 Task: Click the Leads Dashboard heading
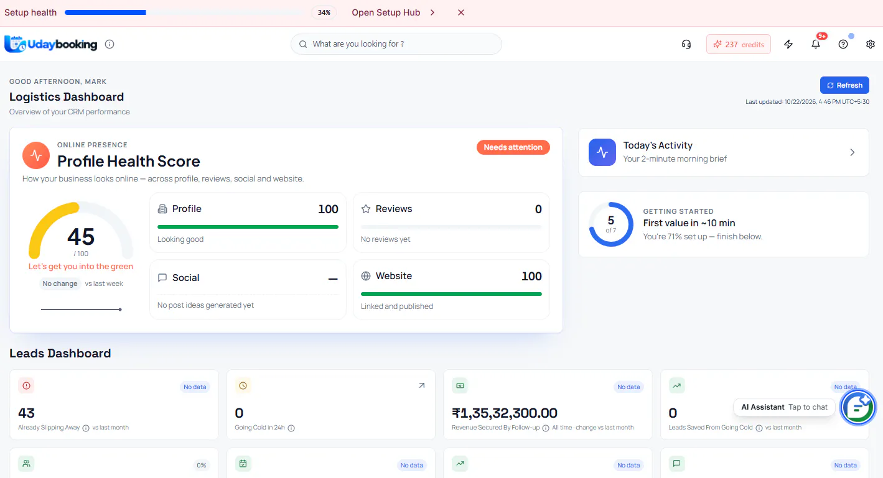tap(60, 353)
